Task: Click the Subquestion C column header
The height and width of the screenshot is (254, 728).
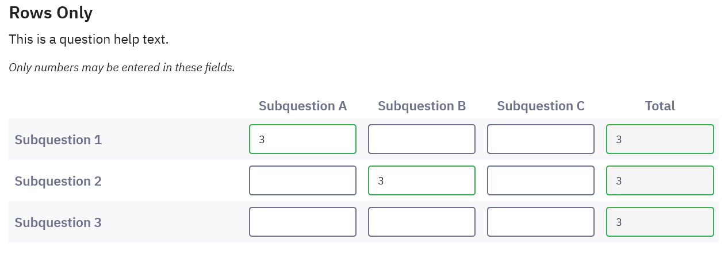Action: click(541, 106)
